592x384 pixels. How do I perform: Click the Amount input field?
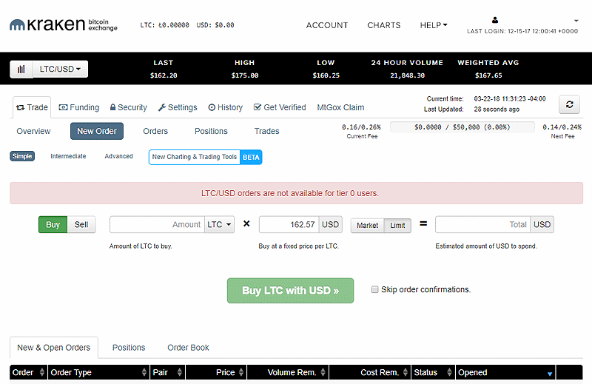tap(157, 225)
